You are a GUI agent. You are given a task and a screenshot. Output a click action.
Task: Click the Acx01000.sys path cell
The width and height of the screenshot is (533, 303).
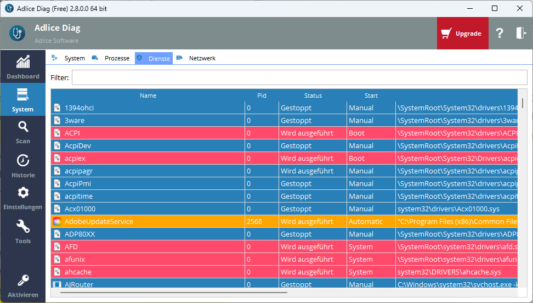(457, 209)
